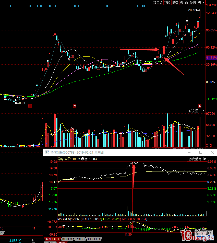
Task: Click the rewind-to-start icon beside 历史重现
Action: tap(204, 159)
